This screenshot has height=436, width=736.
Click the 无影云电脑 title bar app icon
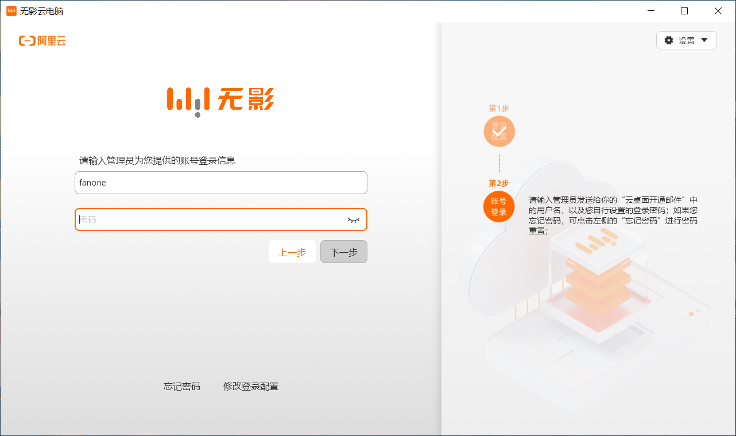click(x=11, y=11)
